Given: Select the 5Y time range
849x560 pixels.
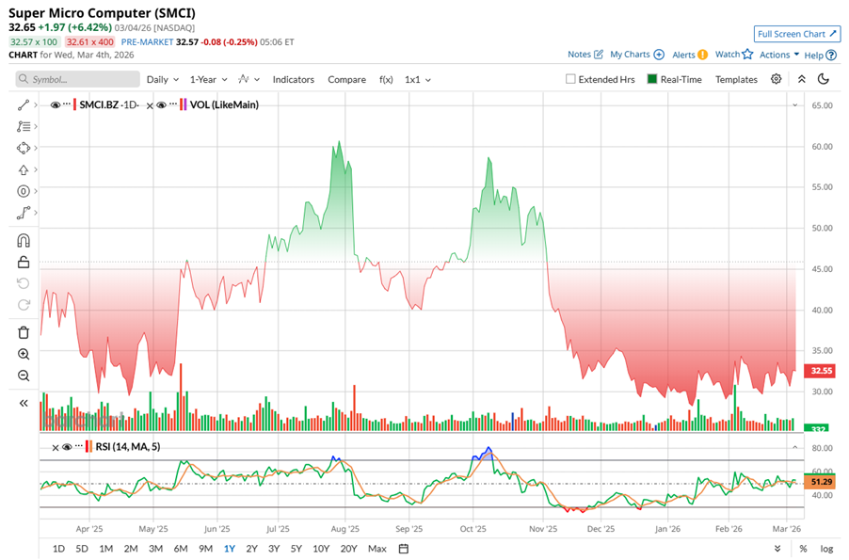Looking at the screenshot, I should (296, 549).
